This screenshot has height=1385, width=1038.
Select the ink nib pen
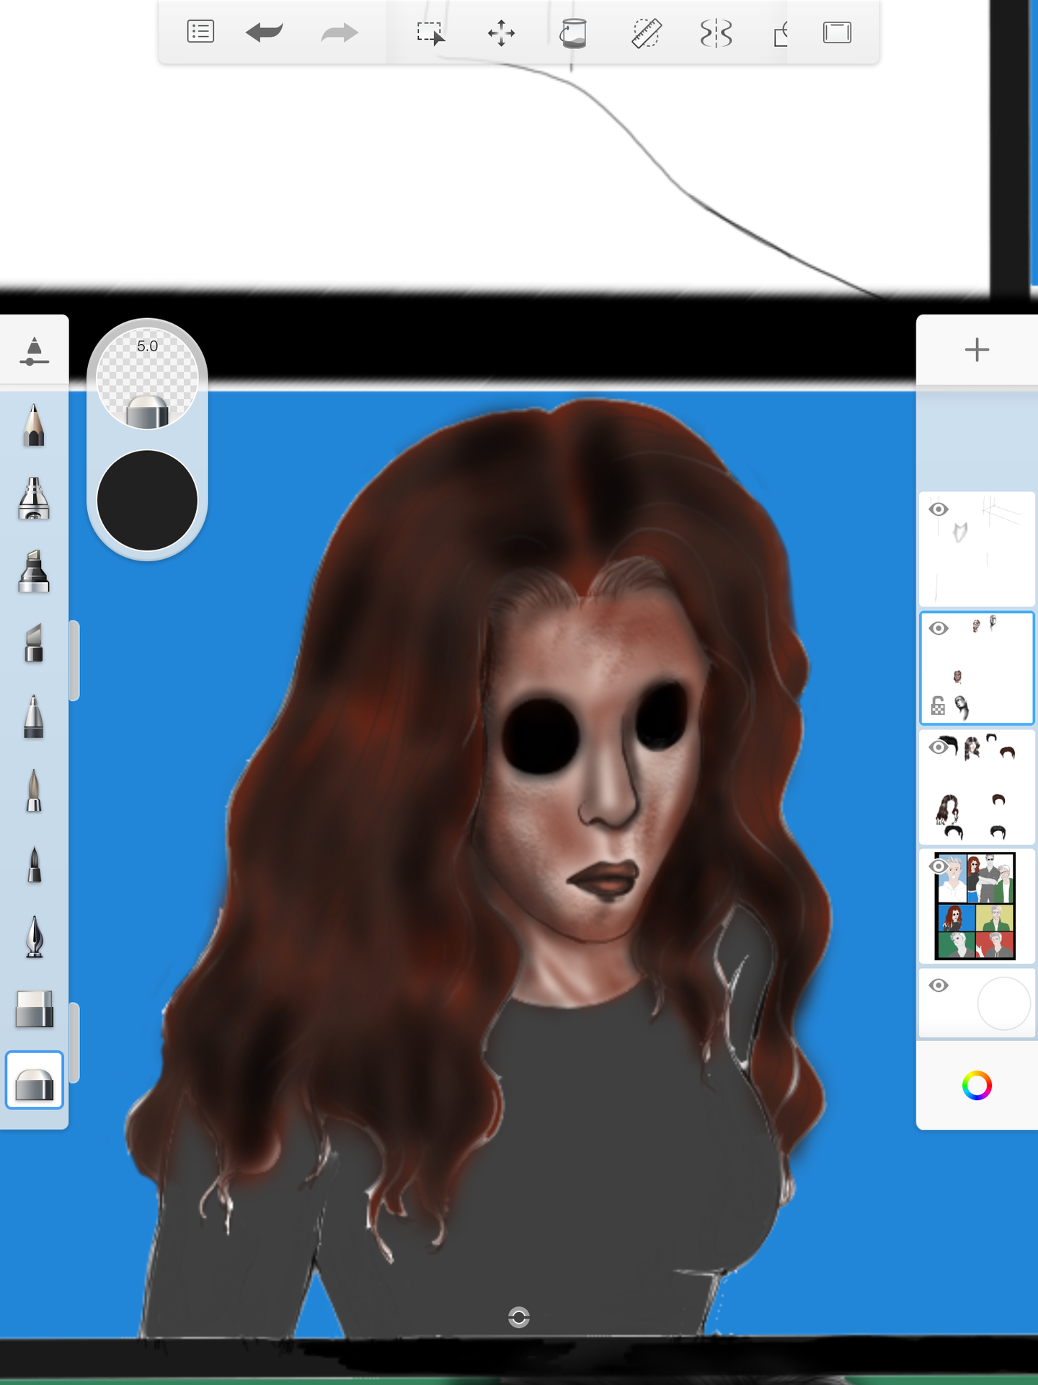(x=34, y=936)
